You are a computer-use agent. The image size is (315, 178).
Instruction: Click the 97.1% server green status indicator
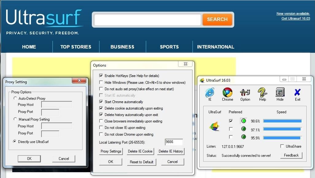click(243, 129)
